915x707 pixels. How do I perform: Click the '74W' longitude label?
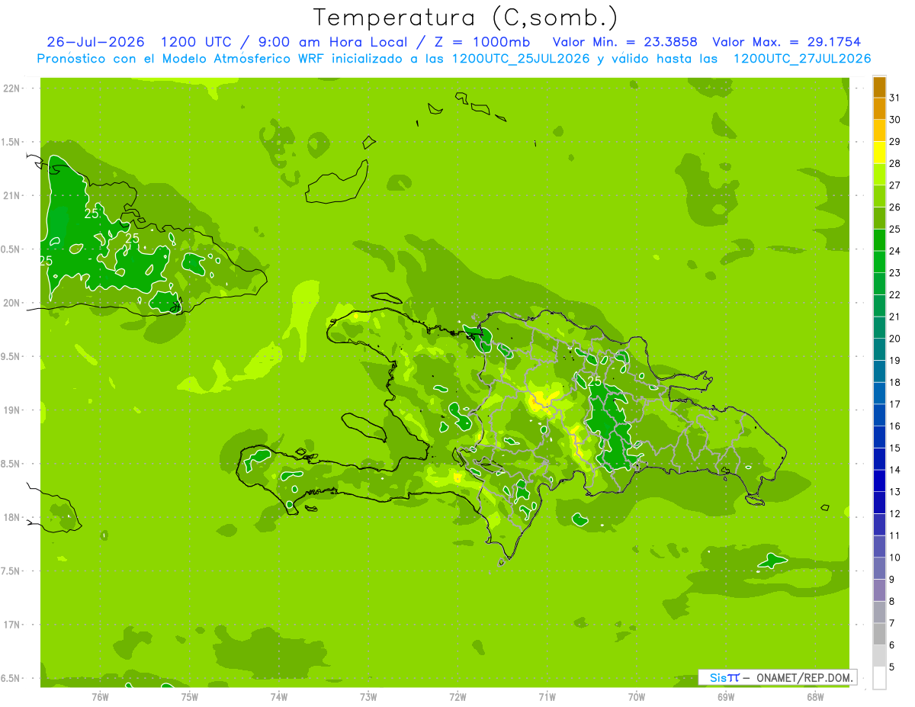[279, 697]
